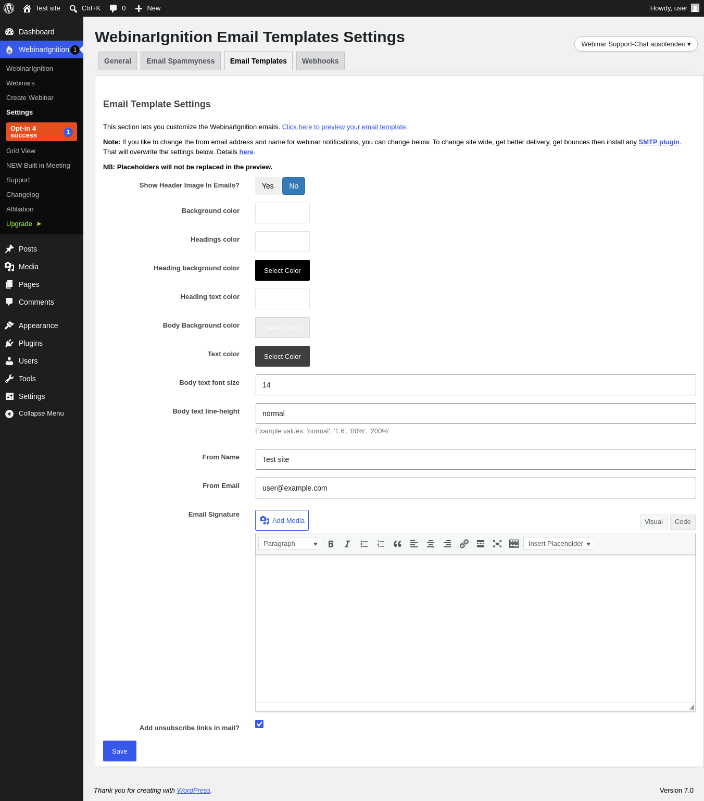Open the WordPress link in footer
The image size is (704, 801).
pyautogui.click(x=194, y=791)
